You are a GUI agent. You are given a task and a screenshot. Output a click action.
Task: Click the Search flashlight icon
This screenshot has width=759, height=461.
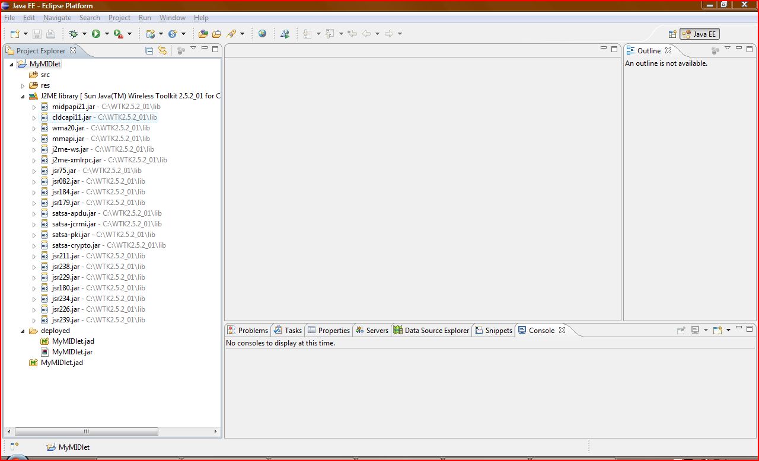click(x=233, y=34)
